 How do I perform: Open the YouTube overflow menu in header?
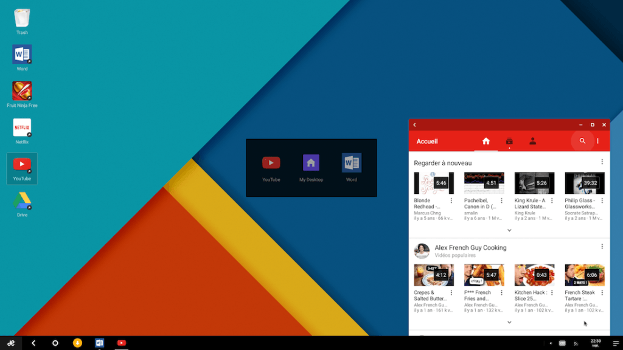[x=597, y=141]
